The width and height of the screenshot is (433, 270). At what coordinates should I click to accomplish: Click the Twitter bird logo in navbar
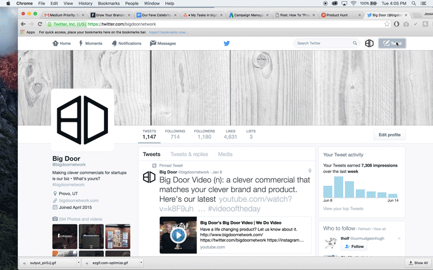click(227, 43)
